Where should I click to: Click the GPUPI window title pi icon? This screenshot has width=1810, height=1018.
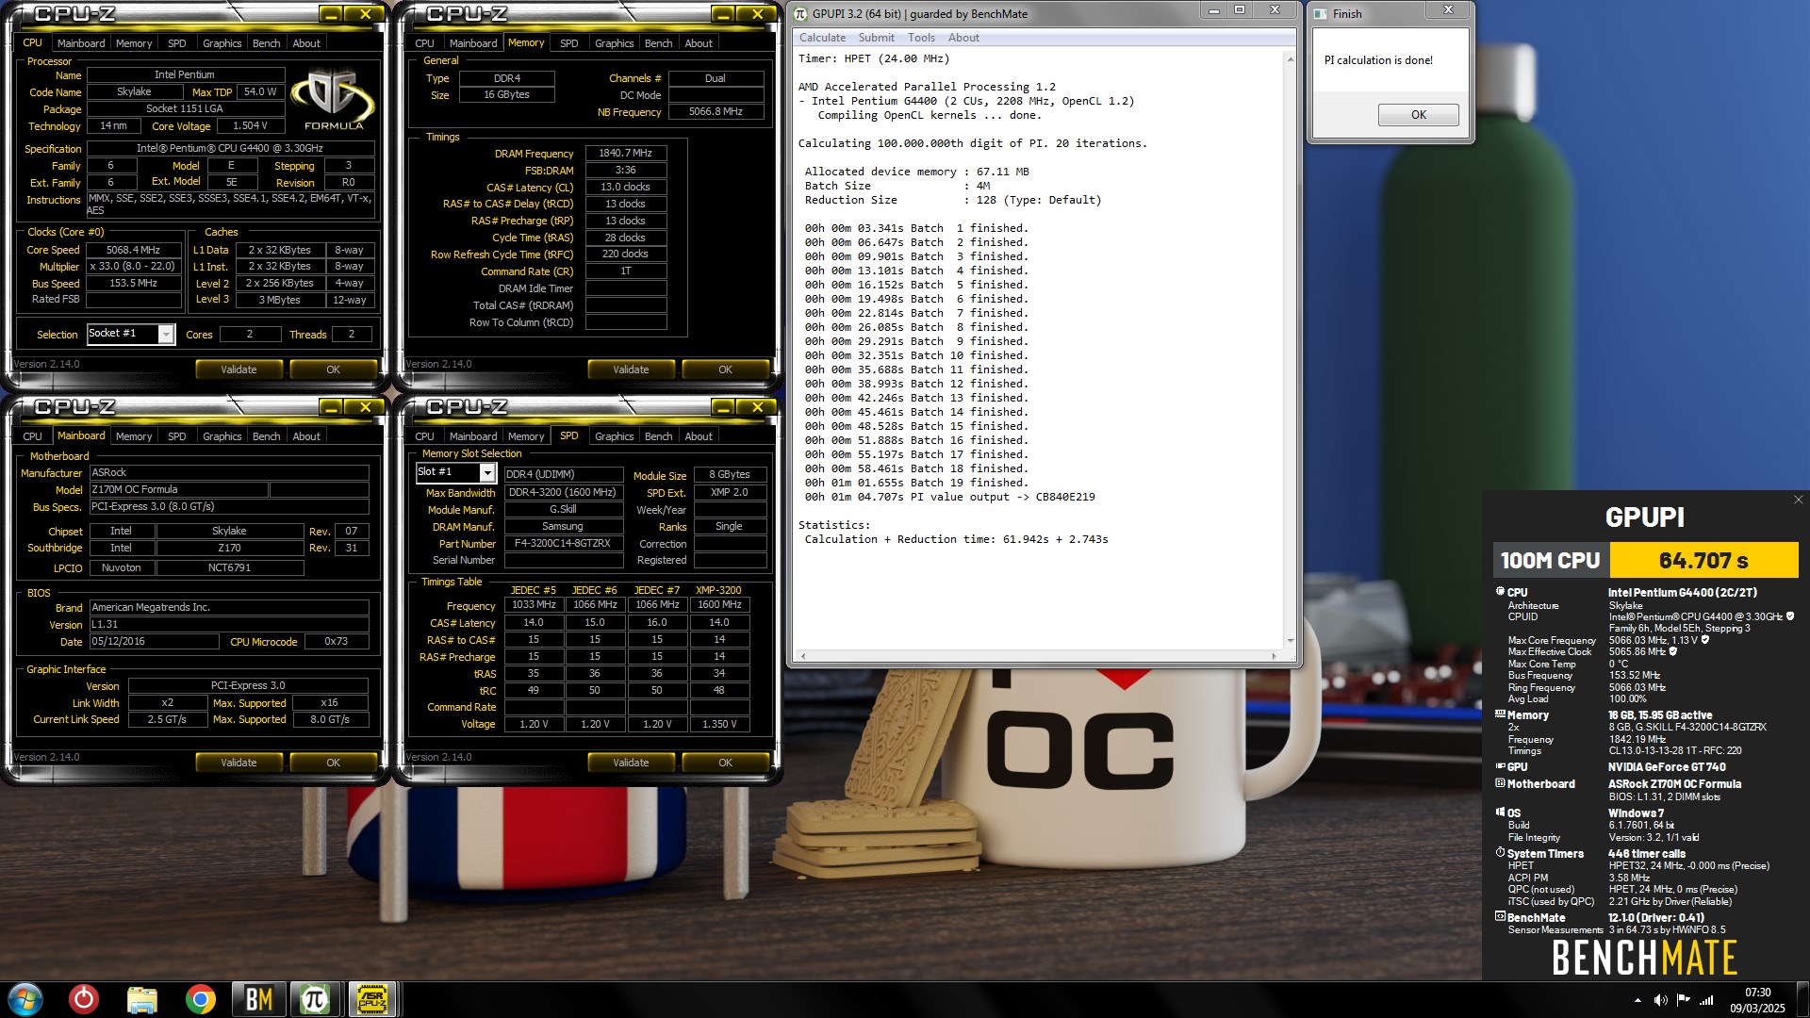point(800,13)
